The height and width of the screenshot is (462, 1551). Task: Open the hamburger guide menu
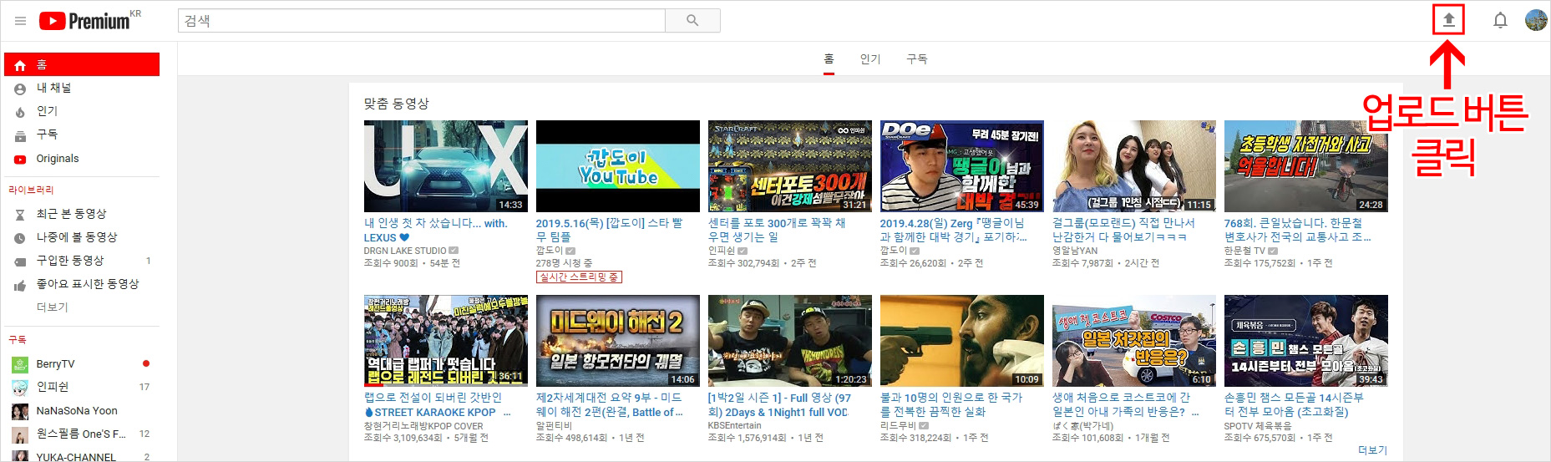tap(20, 21)
